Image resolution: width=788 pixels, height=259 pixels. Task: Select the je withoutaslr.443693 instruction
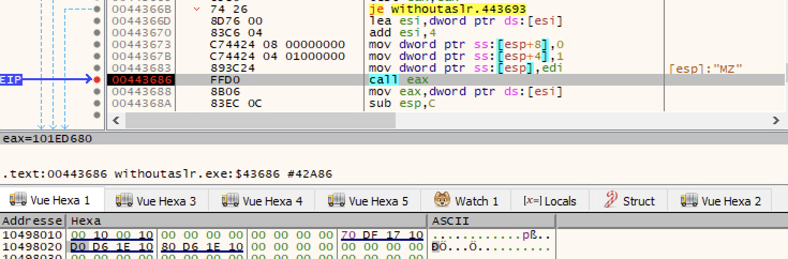[448, 9]
